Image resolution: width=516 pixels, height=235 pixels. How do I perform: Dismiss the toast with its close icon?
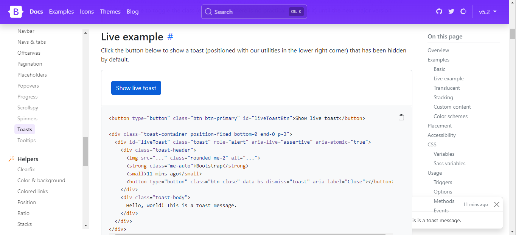[497, 204]
